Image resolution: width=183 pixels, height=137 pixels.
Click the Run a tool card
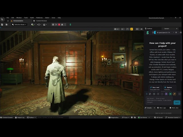155,88
